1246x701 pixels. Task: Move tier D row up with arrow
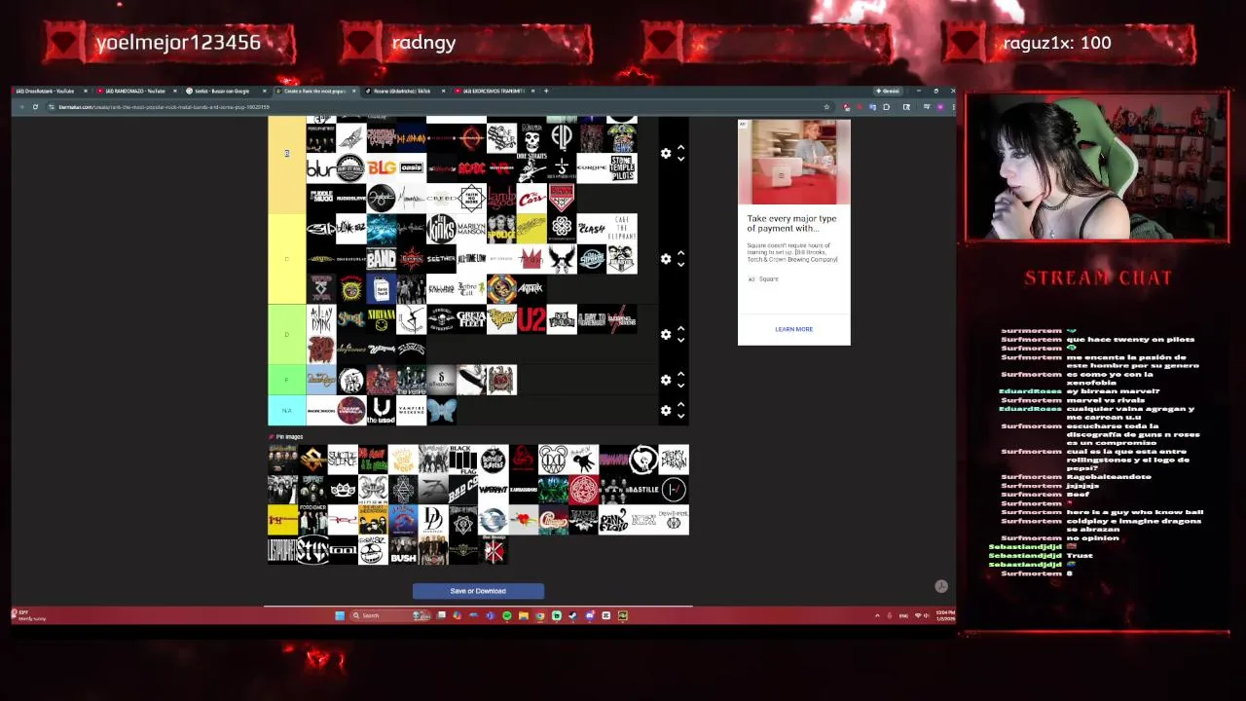point(680,329)
